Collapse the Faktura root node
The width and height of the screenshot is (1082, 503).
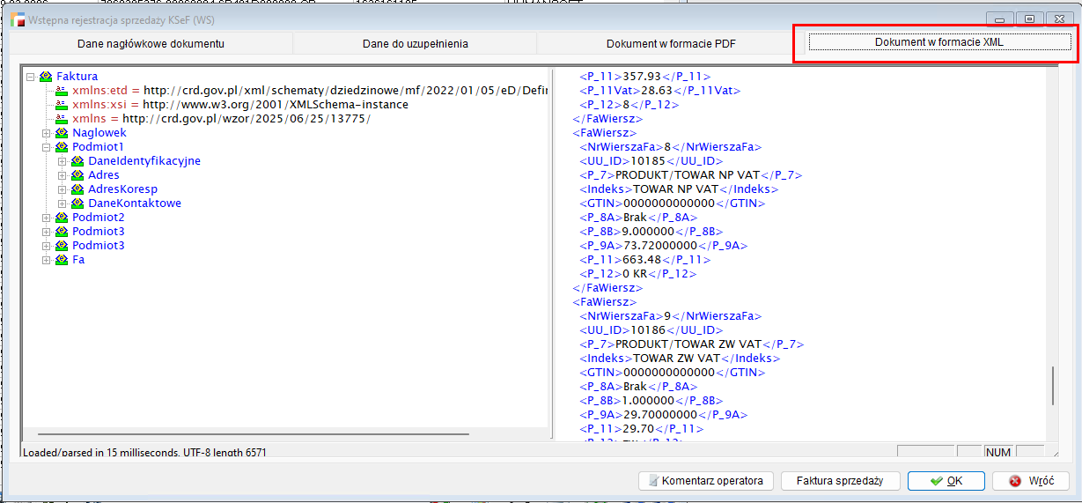click(31, 77)
